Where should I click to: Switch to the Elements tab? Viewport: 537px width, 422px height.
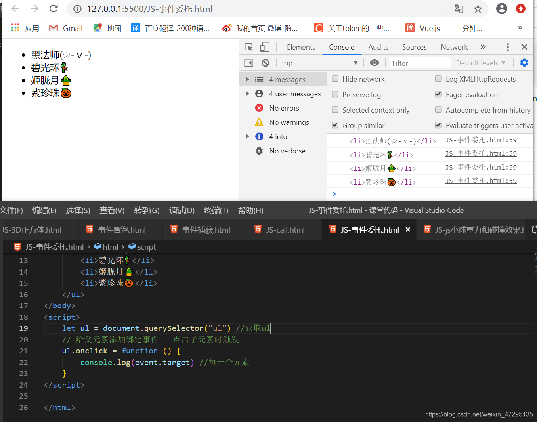[301, 47]
